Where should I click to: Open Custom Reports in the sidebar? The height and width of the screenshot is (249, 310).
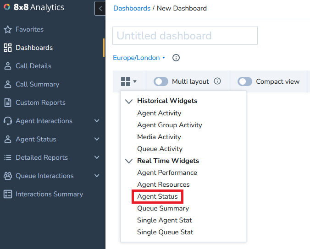tap(40, 103)
